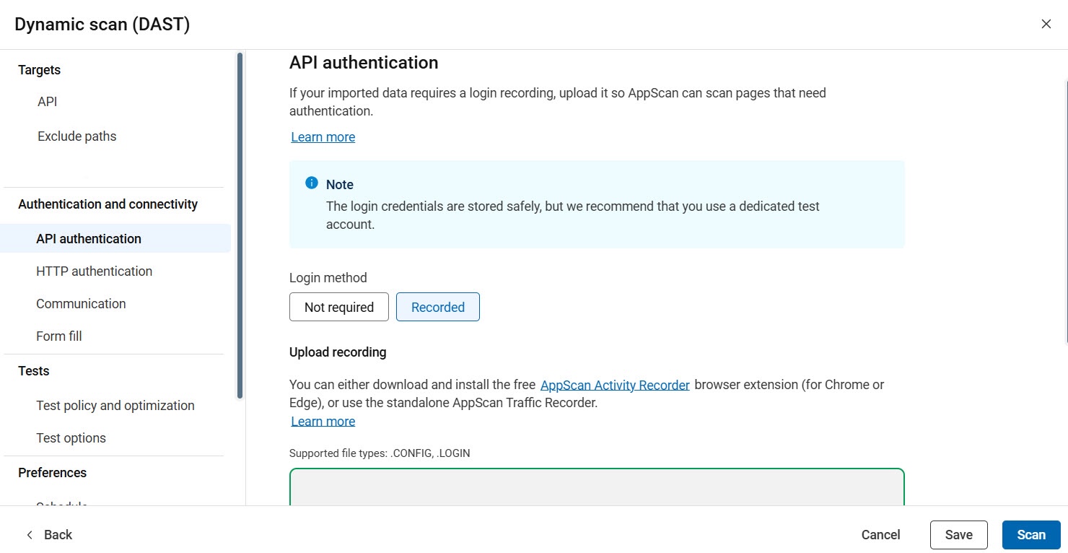Select API under Targets
This screenshot has height=553, width=1068.
click(47, 101)
